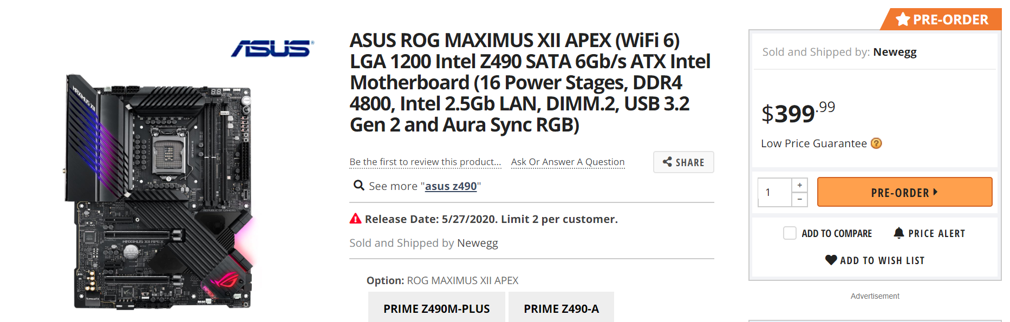Image resolution: width=1010 pixels, height=322 pixels.
Task: Click the release date warning icon
Action: point(355,219)
